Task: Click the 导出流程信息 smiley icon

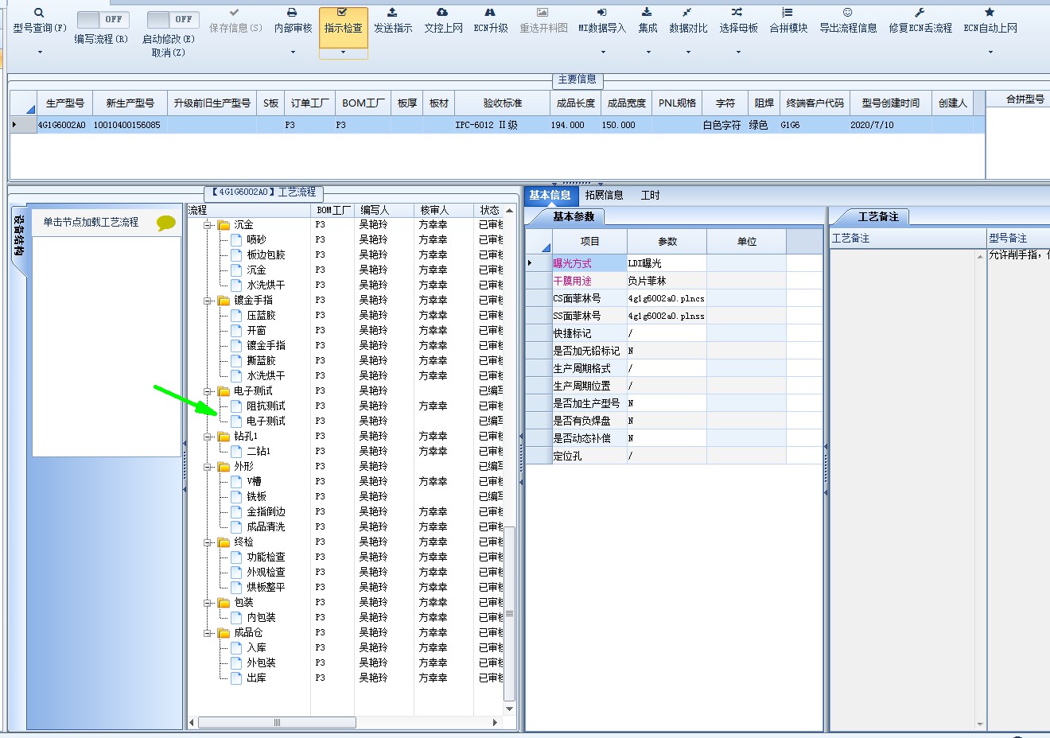Action: pos(848,13)
